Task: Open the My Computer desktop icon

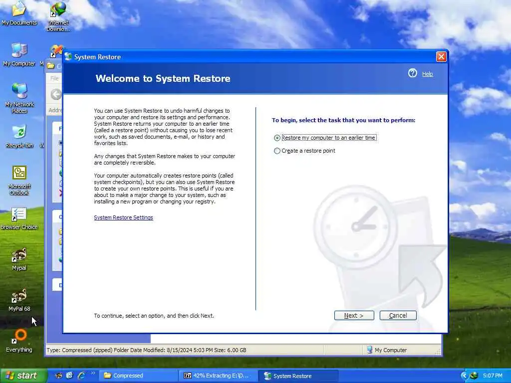Action: point(19,54)
